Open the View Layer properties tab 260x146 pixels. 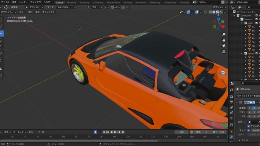(x=232, y=107)
